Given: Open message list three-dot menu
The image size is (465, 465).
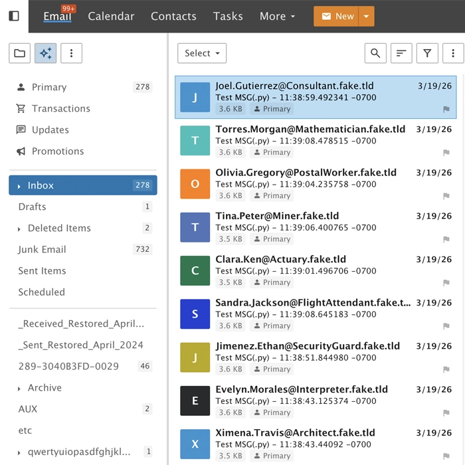Looking at the screenshot, I should pyautogui.click(x=453, y=53).
